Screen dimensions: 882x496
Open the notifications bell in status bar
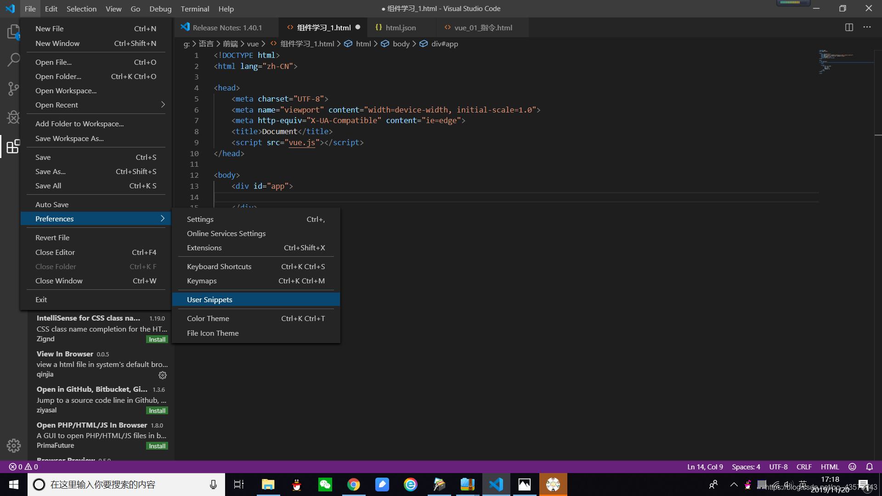pyautogui.click(x=870, y=467)
